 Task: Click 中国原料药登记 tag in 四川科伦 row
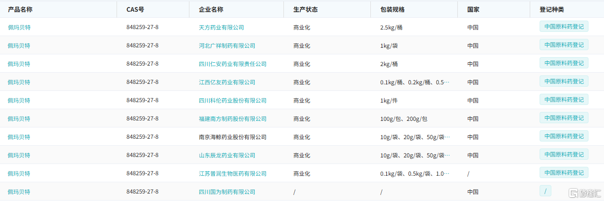(564, 99)
